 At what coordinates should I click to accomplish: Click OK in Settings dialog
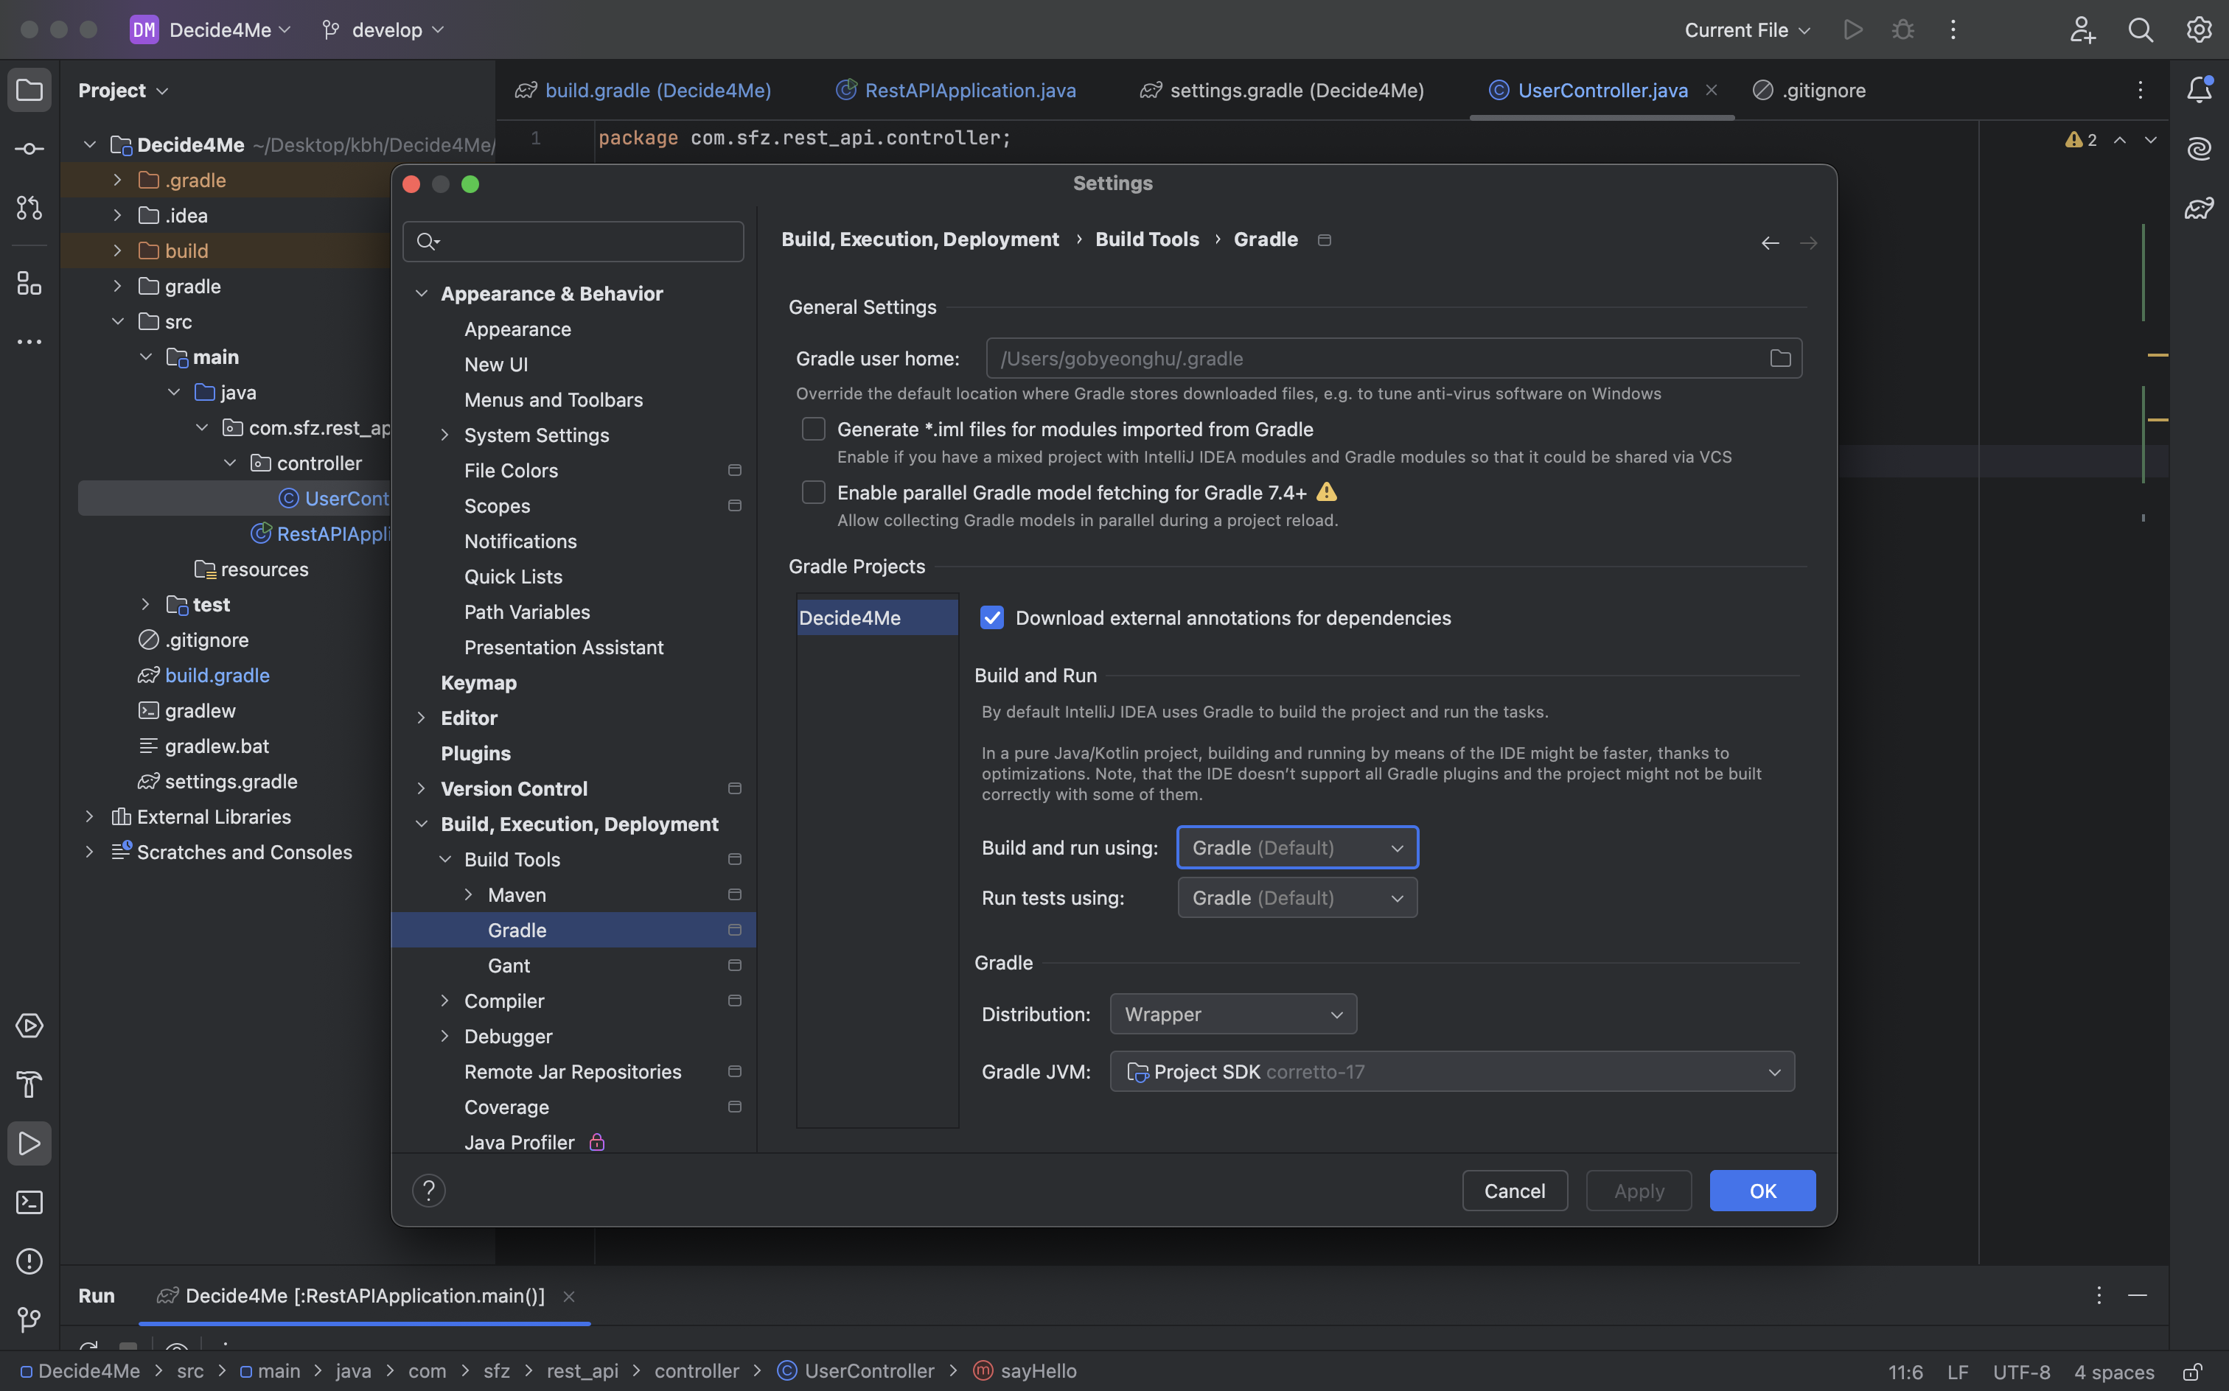coord(1762,1191)
